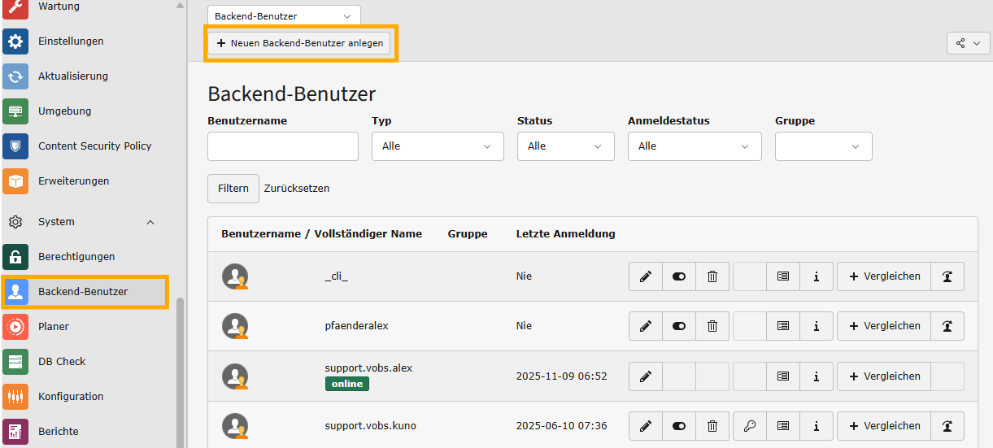The height and width of the screenshot is (448, 993).
Task: Open the Typ filter dropdown
Action: [438, 146]
